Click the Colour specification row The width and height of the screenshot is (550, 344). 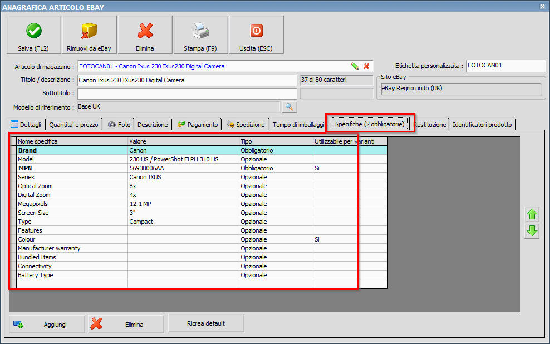coord(202,239)
